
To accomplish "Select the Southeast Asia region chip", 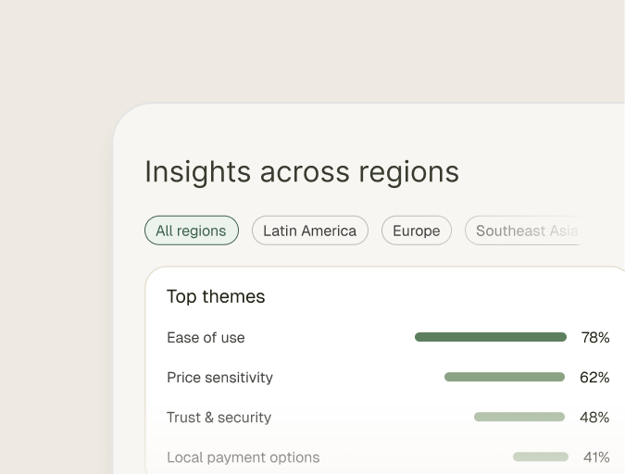I will pyautogui.click(x=524, y=231).
